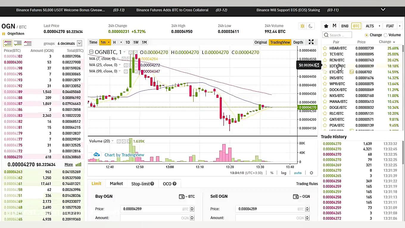Select the Change radio button
Screen dimensions: 405x228
tap(366, 35)
